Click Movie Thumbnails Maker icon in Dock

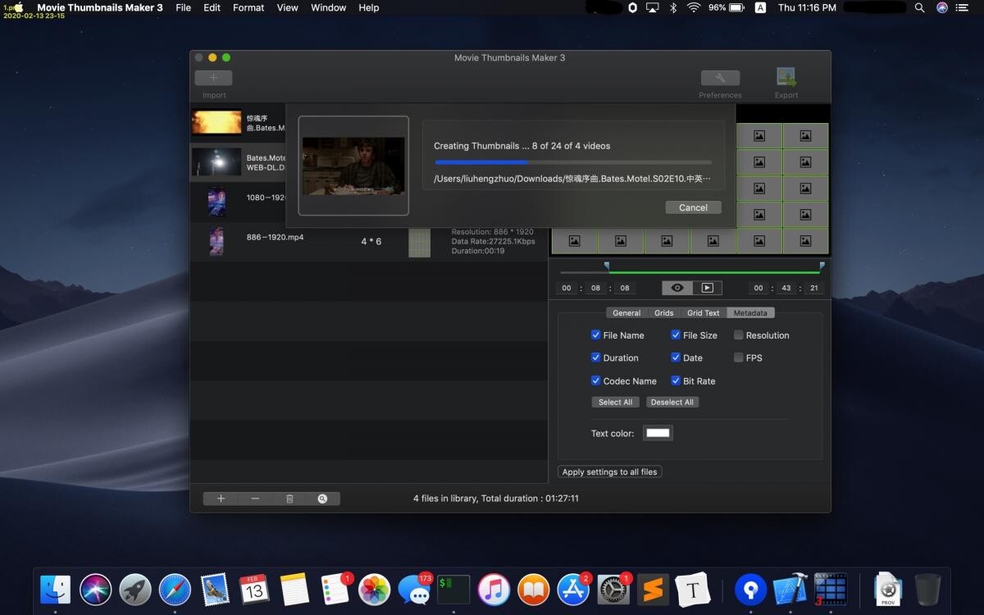[x=830, y=589]
